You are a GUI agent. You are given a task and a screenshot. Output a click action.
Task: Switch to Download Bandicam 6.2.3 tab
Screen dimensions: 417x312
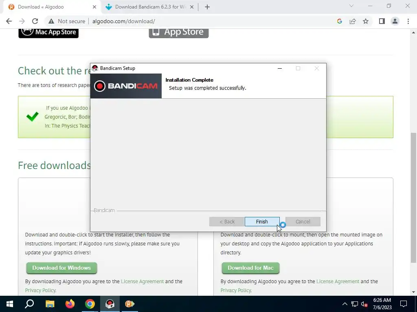149,7
